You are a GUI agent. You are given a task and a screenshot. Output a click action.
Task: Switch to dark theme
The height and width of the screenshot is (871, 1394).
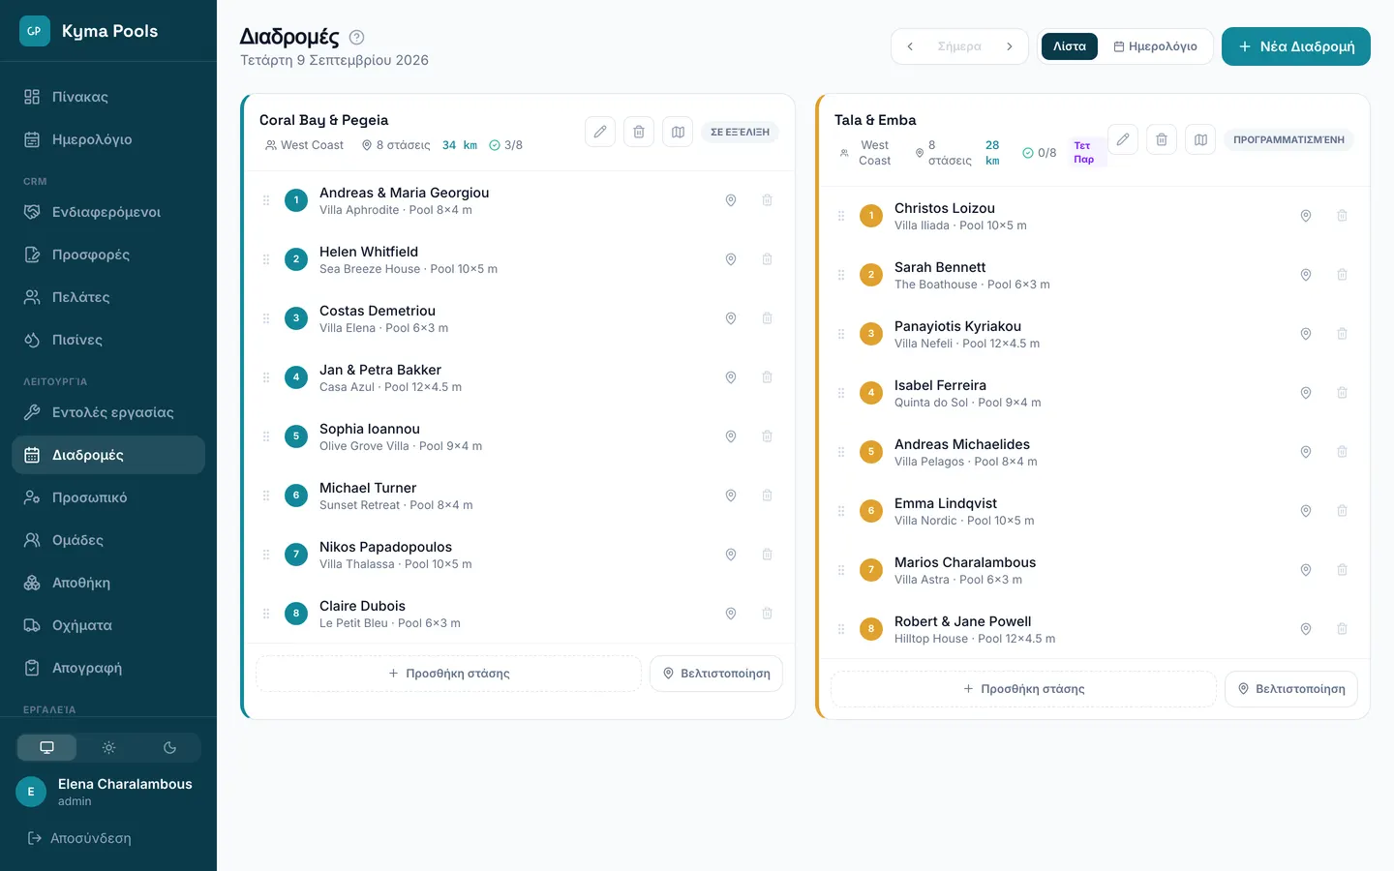(x=169, y=747)
